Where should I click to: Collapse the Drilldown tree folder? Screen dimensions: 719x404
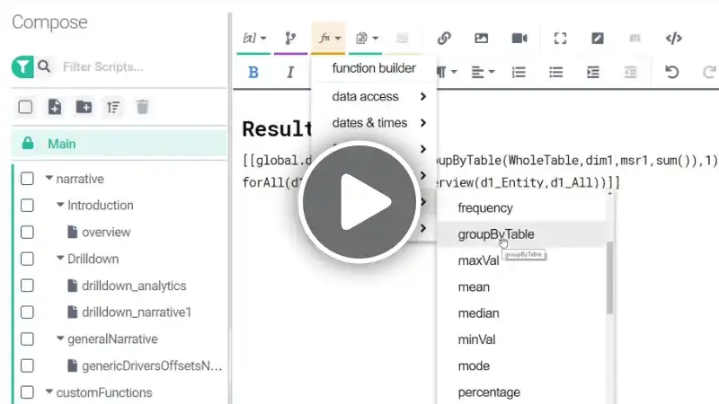point(60,259)
